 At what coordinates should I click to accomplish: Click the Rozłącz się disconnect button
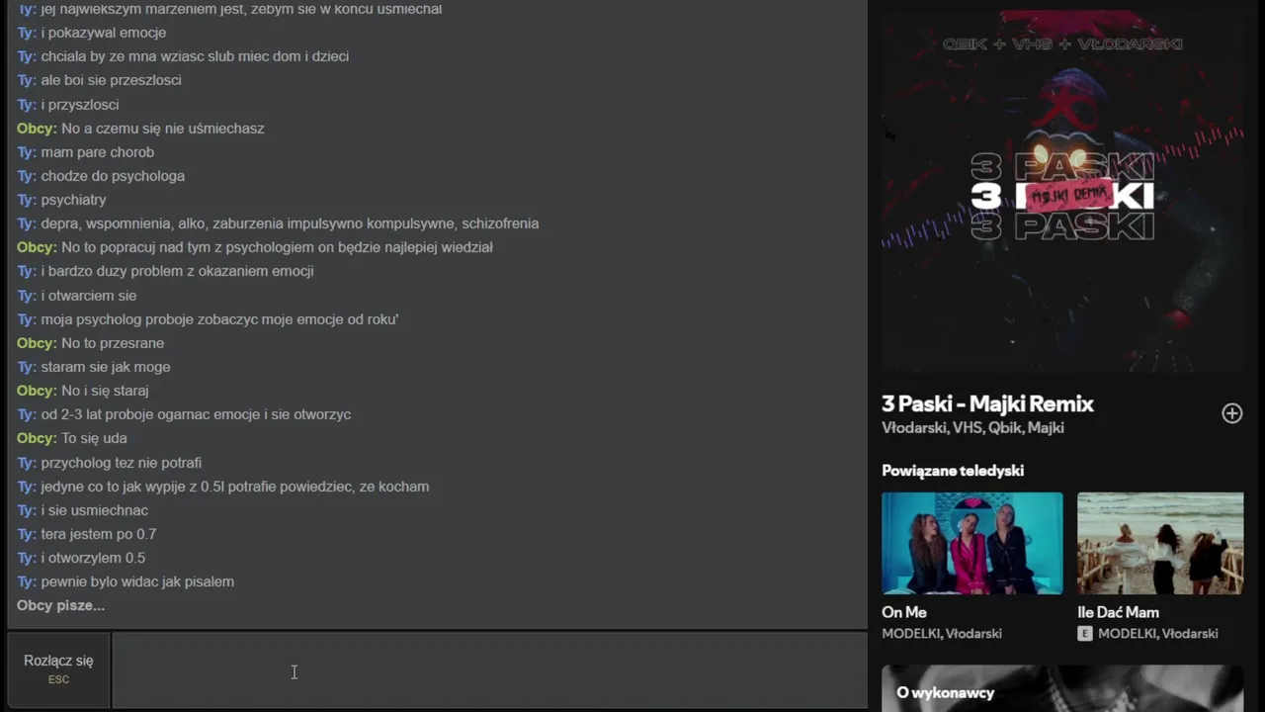tap(58, 669)
